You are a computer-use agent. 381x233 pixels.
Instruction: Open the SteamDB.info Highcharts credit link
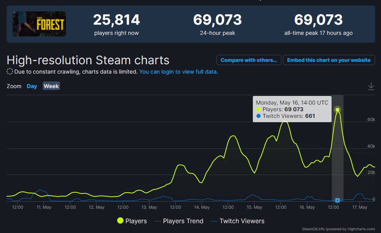[338, 229]
